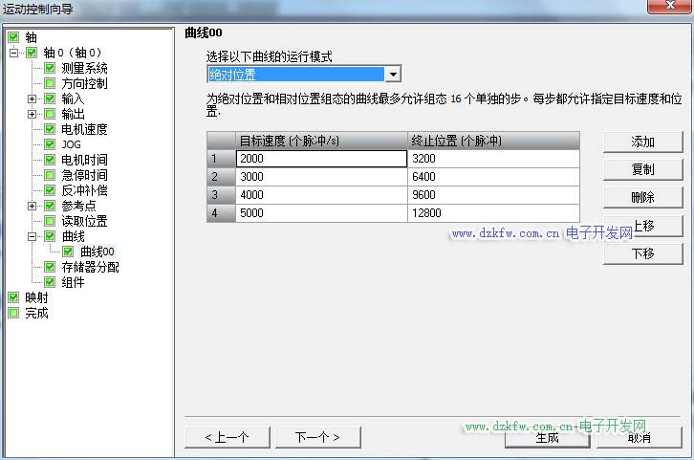Select 读取位置 in the navigation tree
Image resolution: width=694 pixels, height=460 pixels.
[84, 221]
